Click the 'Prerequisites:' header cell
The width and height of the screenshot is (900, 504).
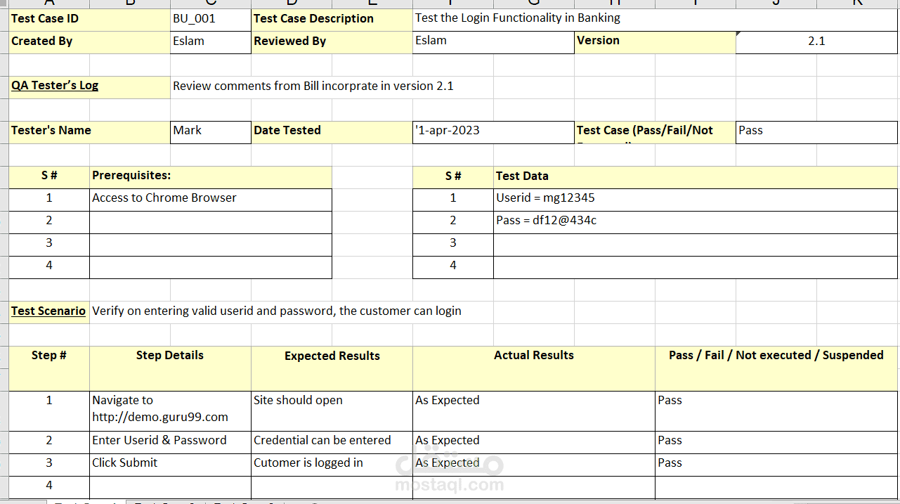pos(211,177)
